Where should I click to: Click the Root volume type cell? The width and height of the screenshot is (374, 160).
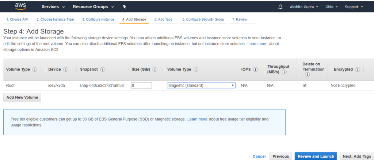tap(10, 86)
